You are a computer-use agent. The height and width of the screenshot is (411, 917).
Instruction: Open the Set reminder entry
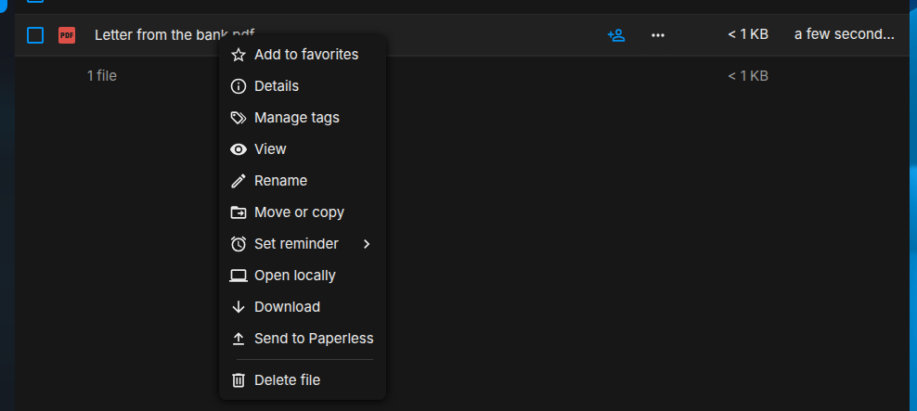coord(303,244)
